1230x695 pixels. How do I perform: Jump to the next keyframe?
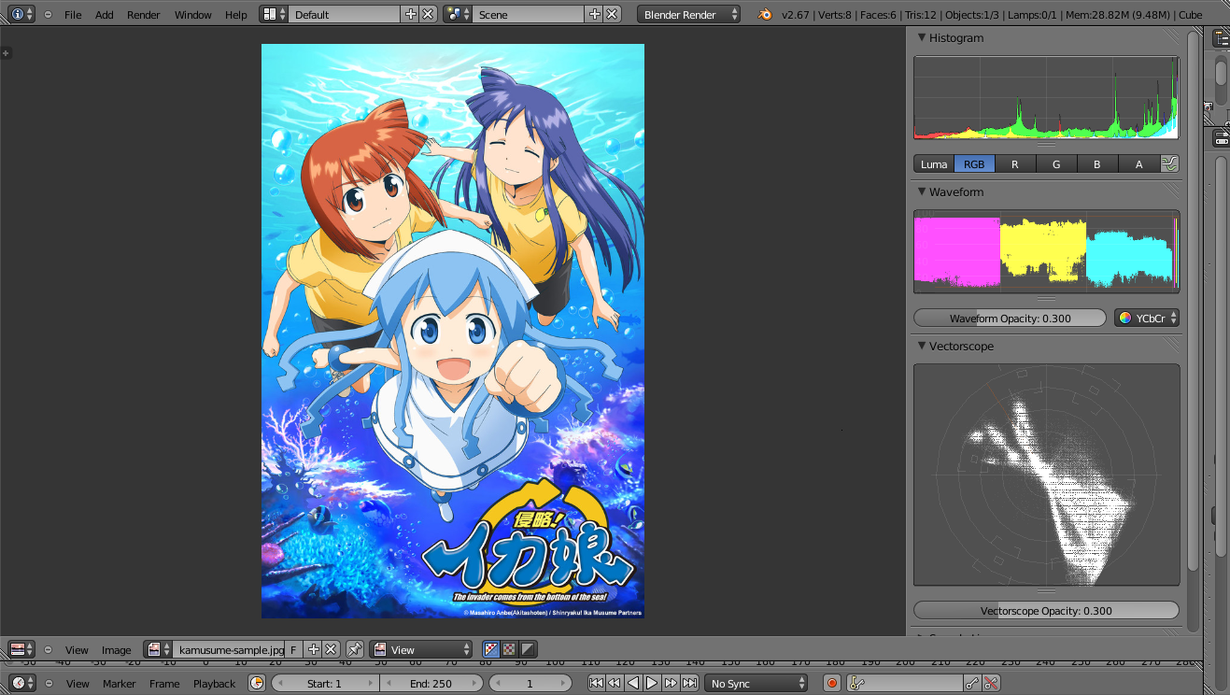[x=671, y=683]
